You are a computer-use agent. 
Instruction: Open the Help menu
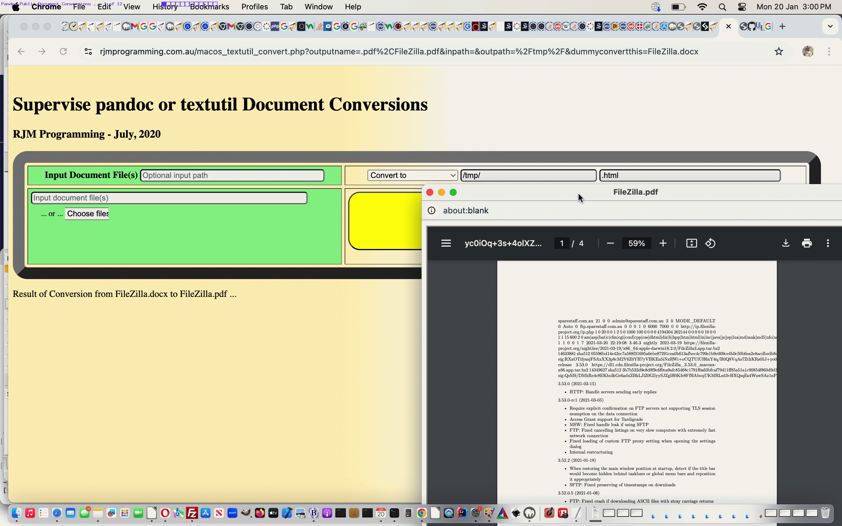353,7
